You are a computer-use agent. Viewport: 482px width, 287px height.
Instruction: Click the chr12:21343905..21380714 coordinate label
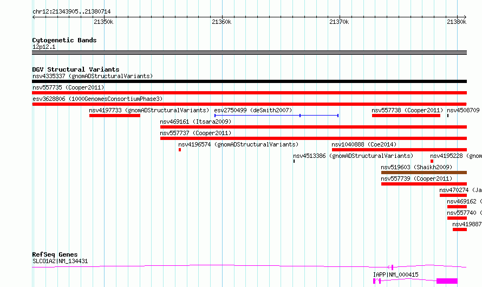click(x=71, y=11)
